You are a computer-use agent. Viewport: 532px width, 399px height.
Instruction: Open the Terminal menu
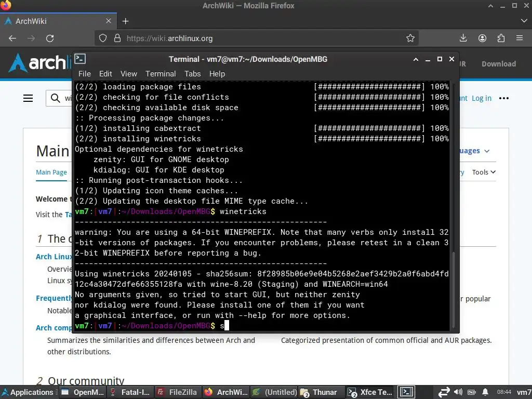tap(161, 74)
